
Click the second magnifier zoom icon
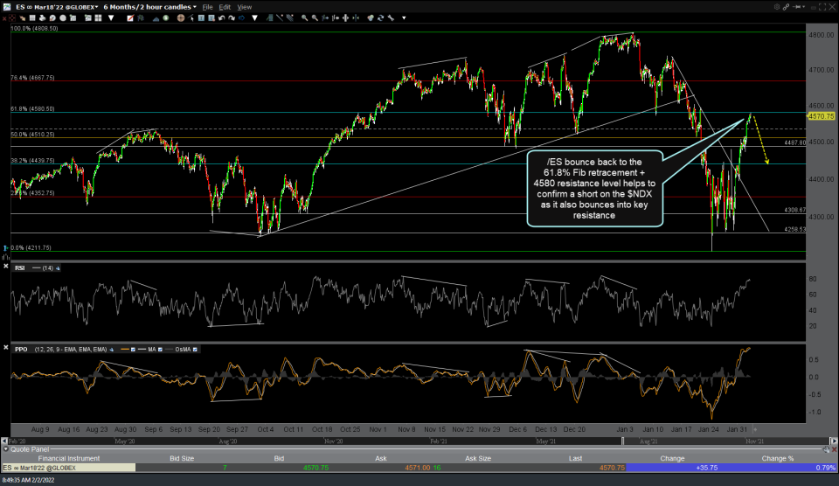pos(315,17)
